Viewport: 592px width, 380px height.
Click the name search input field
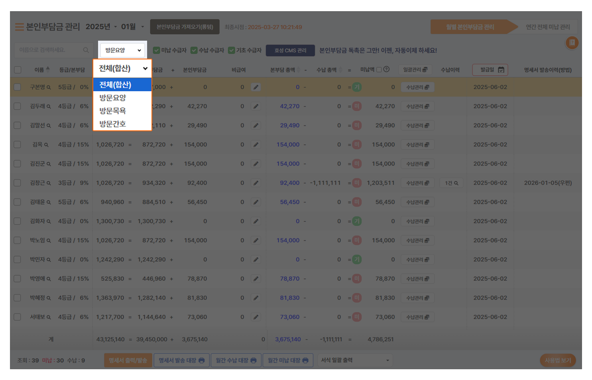(50, 50)
